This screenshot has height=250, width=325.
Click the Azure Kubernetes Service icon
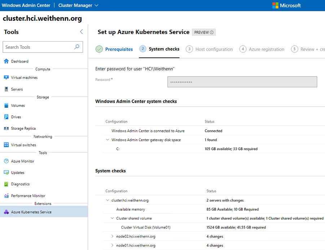[x=6, y=212]
